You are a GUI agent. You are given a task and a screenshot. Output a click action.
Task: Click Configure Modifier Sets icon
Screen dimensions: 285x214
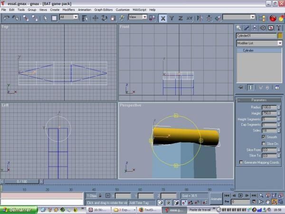pos(277,88)
